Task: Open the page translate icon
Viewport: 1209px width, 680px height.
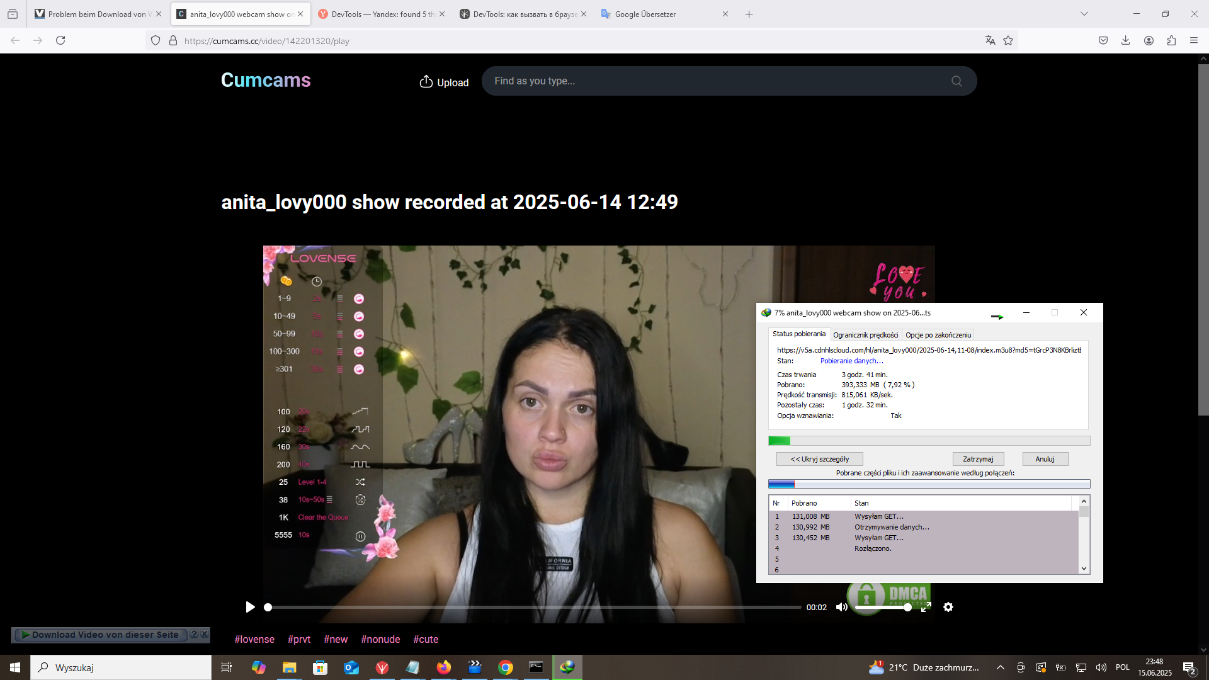Action: pyautogui.click(x=990, y=40)
